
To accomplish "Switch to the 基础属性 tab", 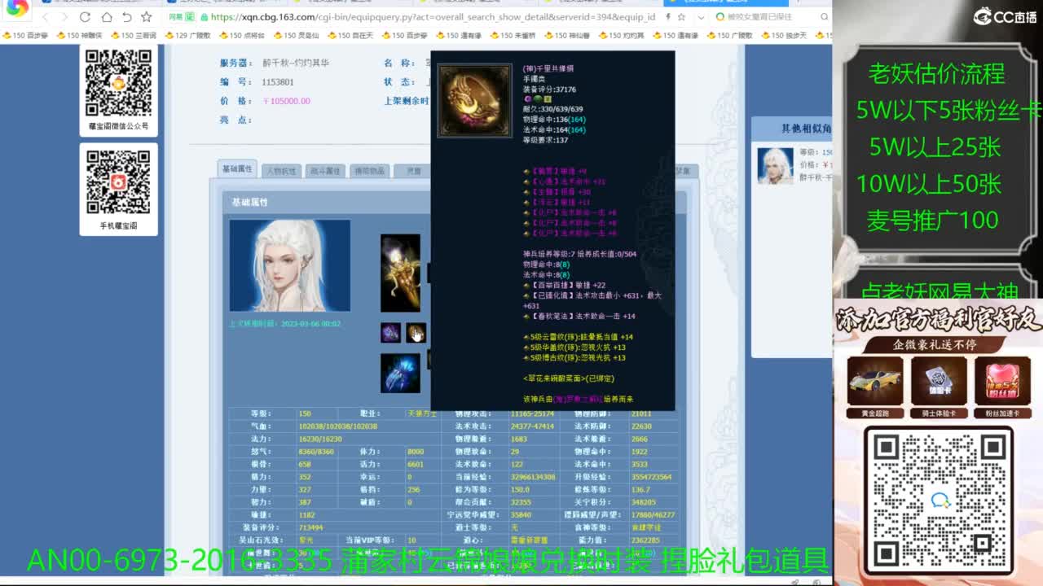I will point(237,168).
